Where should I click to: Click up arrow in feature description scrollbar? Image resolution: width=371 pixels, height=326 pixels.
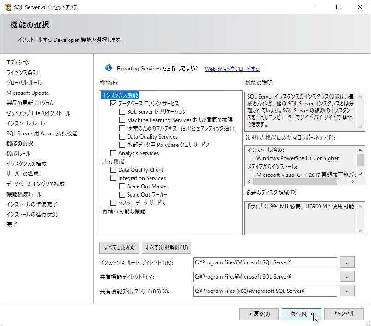pos(360,97)
